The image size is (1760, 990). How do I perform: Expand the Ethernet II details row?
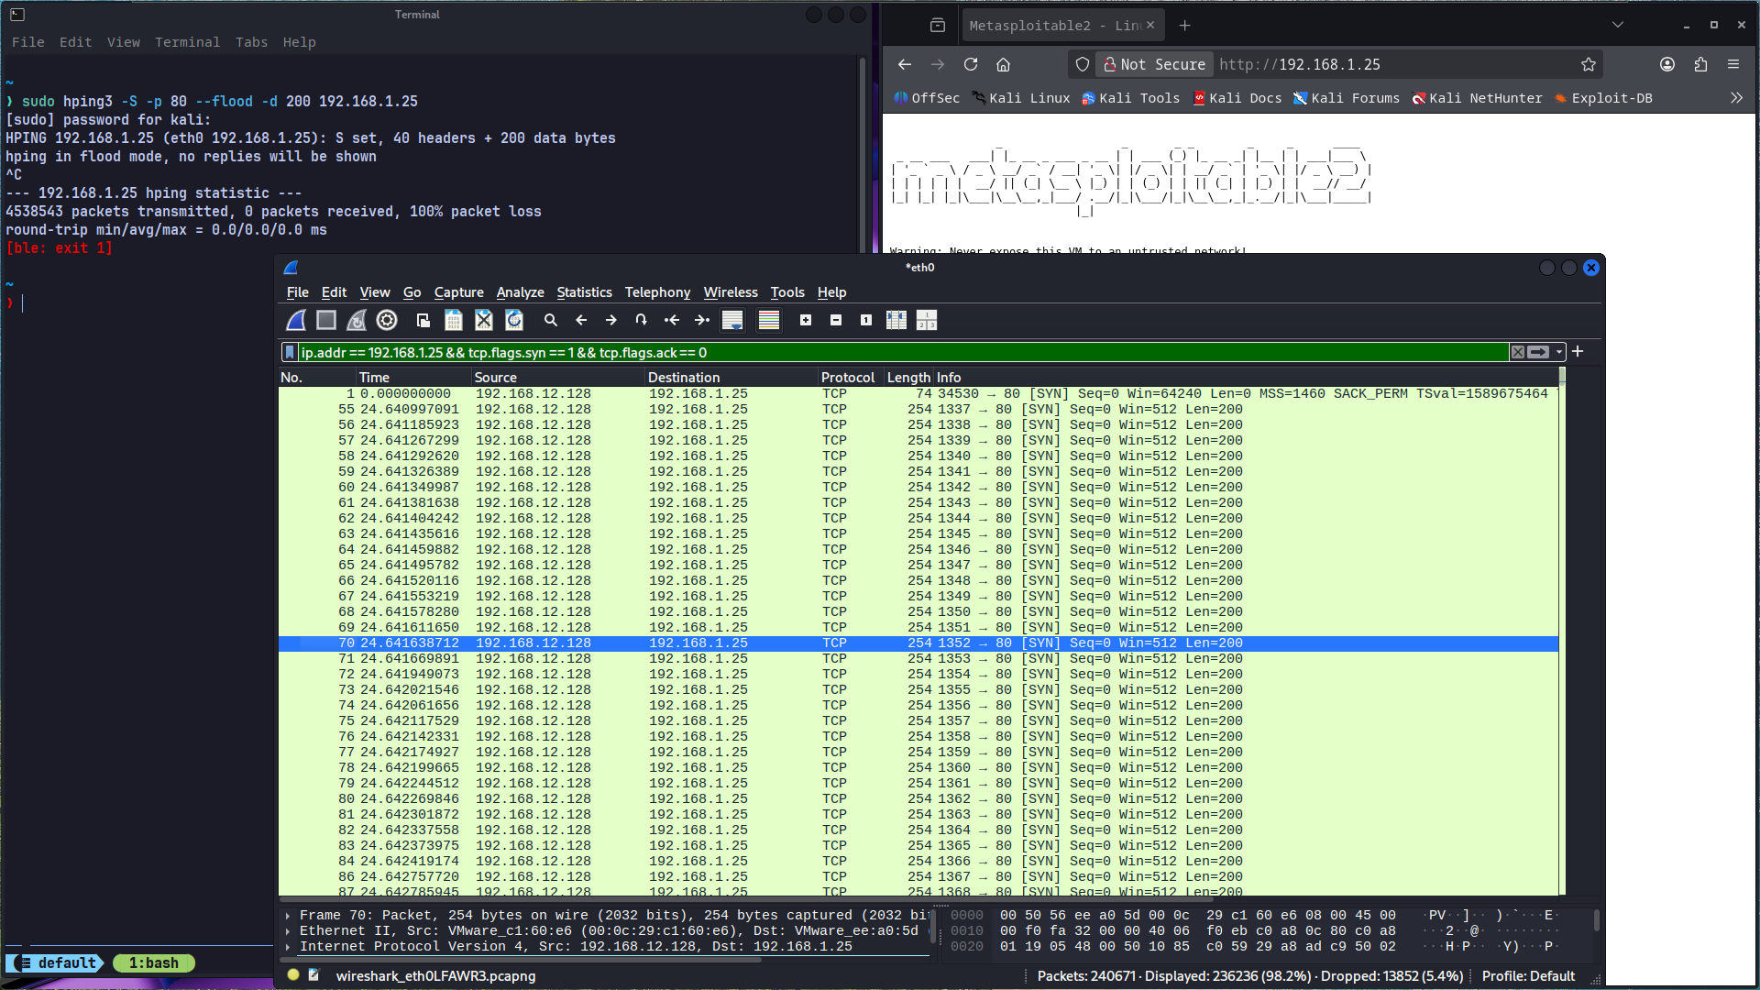pyautogui.click(x=288, y=931)
